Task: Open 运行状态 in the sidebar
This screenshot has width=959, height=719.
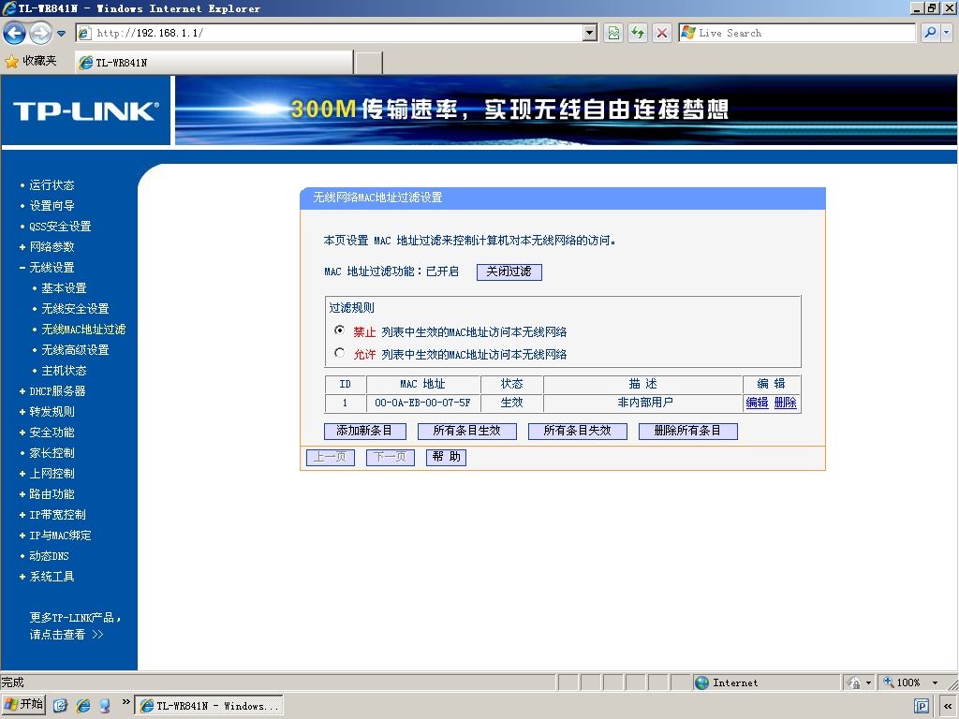Action: (52, 185)
